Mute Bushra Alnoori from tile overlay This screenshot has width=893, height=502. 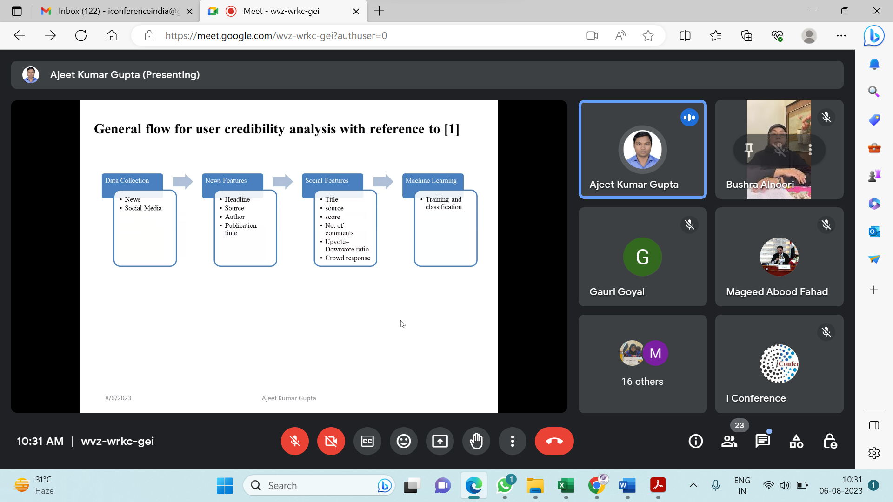tap(780, 150)
